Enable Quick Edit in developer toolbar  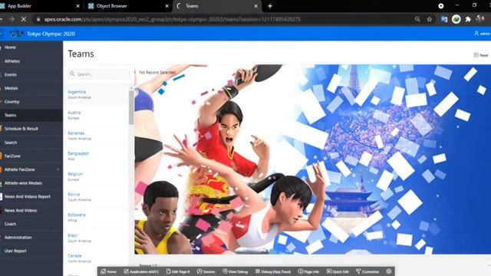click(x=338, y=271)
